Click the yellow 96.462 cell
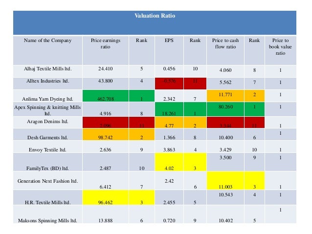312x234 pixels. (x=106, y=197)
